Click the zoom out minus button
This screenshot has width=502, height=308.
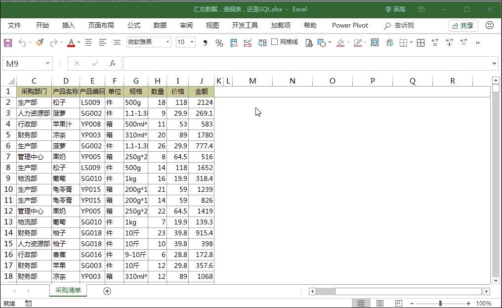tap(412, 303)
